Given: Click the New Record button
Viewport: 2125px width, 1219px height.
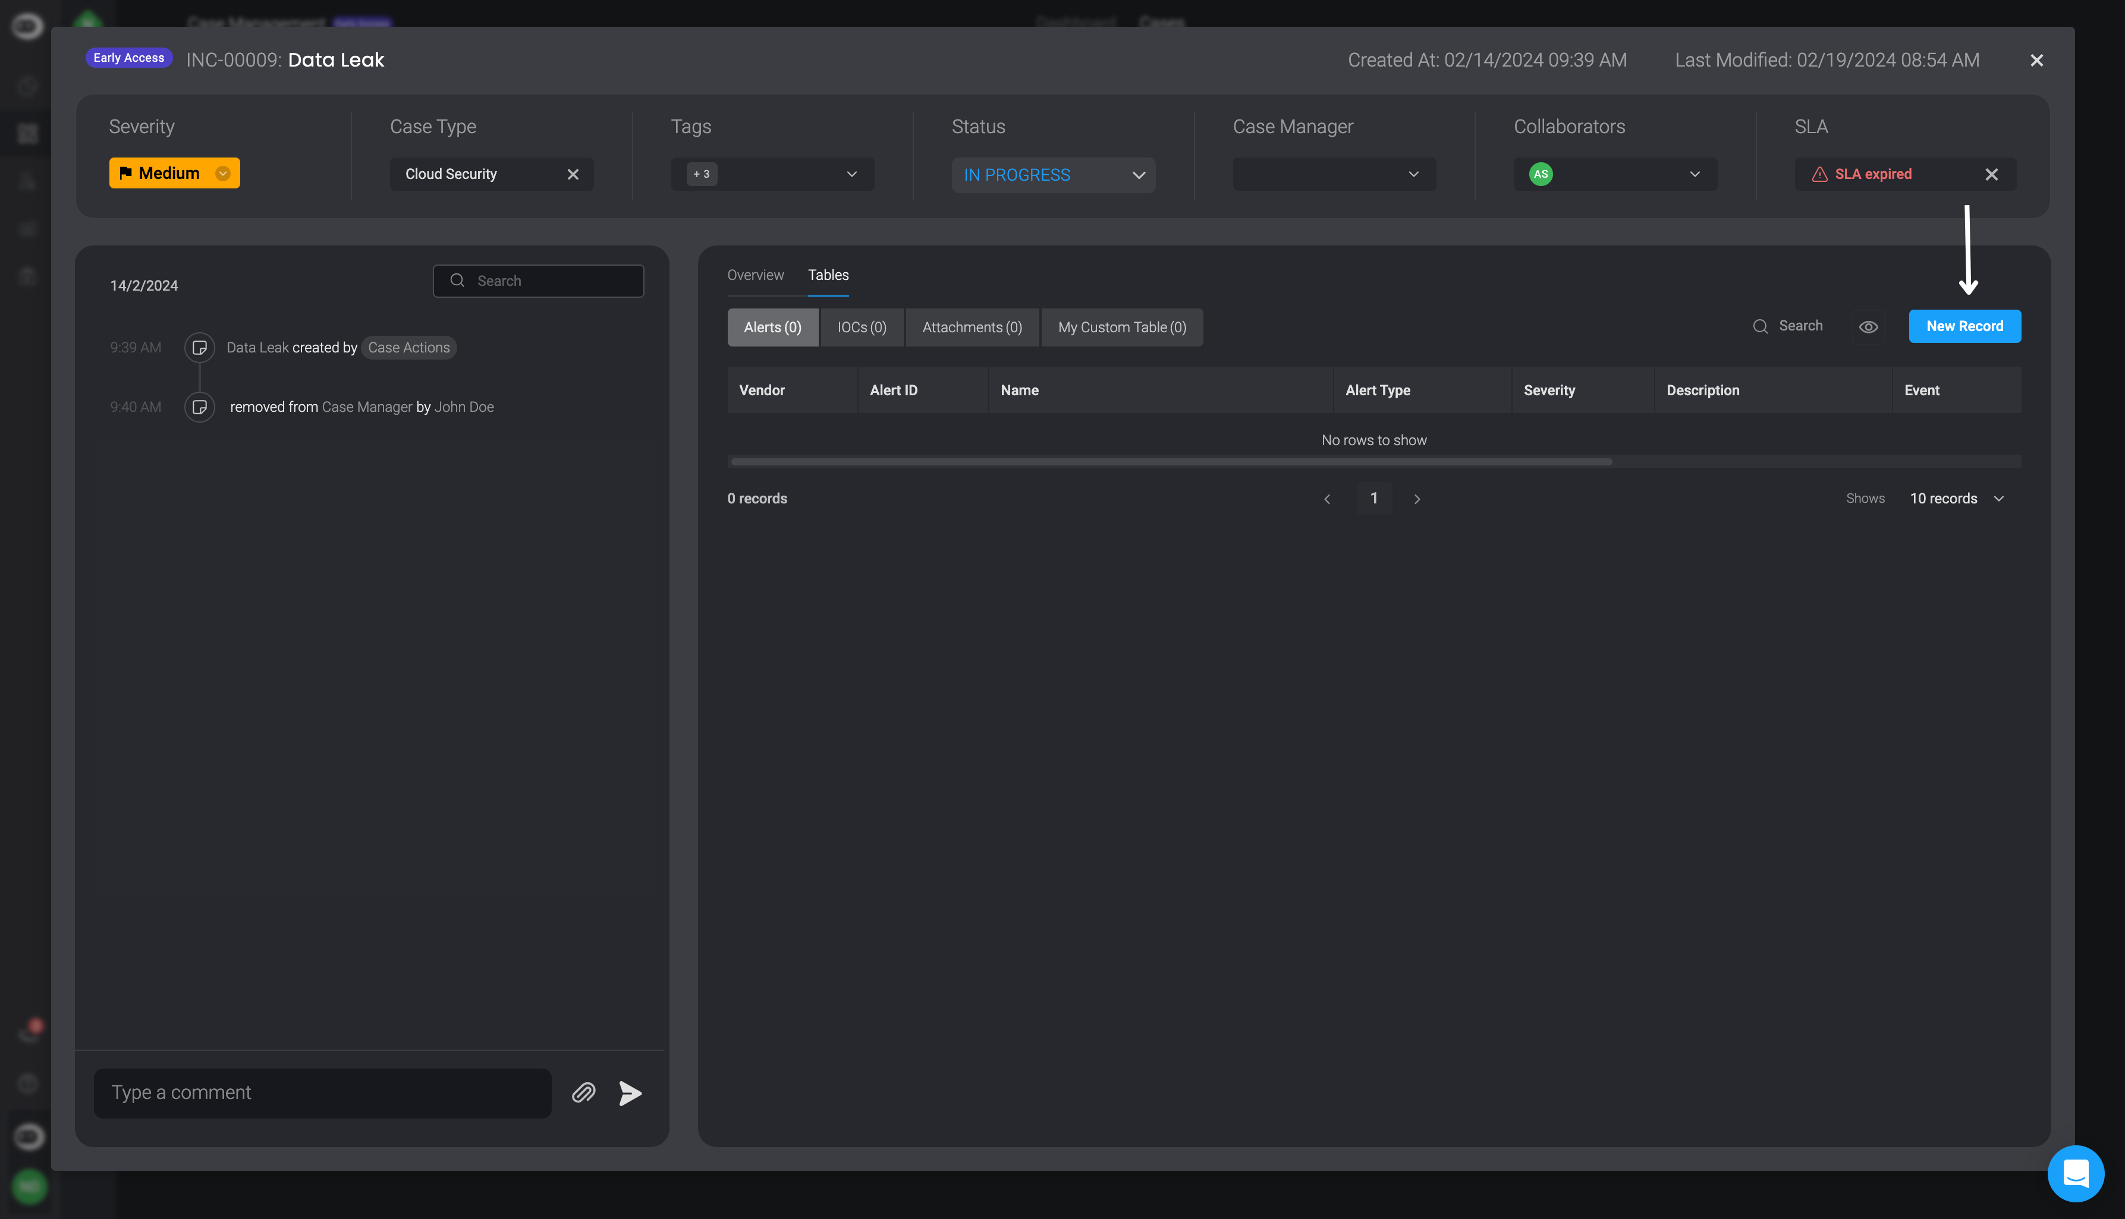Looking at the screenshot, I should point(1964,326).
